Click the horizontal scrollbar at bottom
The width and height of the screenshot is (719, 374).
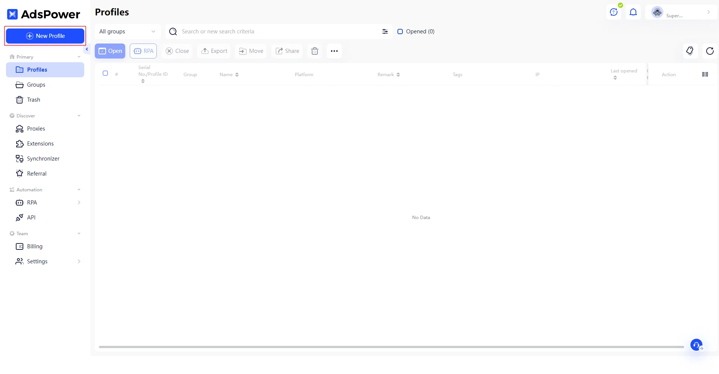coord(391,347)
